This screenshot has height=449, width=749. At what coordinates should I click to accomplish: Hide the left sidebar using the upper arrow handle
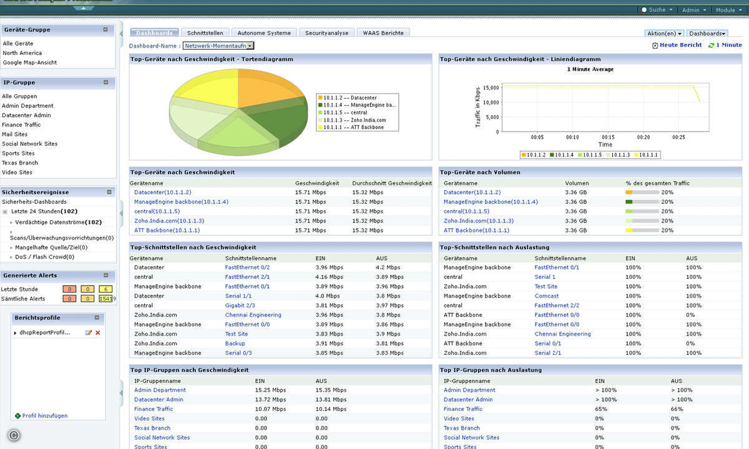(121, 33)
